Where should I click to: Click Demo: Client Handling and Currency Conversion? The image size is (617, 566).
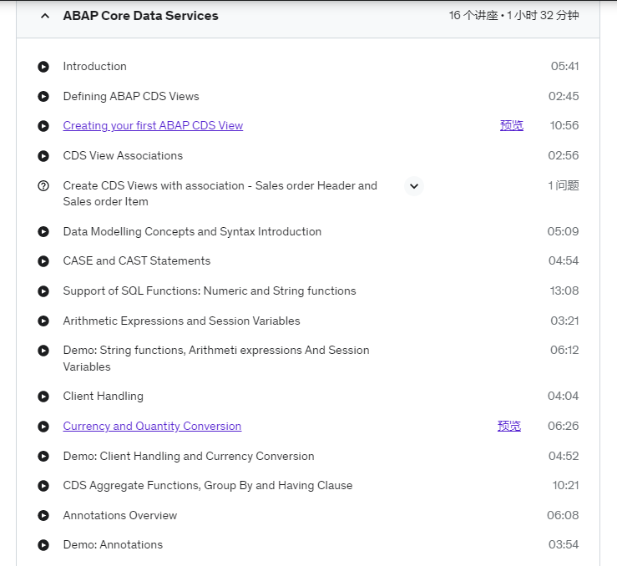click(x=189, y=457)
